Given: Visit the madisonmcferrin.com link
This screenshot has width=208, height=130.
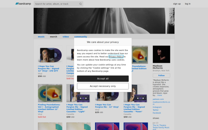Looking at the screenshot, I should coord(161,103).
